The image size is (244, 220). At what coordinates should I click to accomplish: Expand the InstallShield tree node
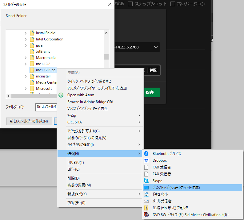coord(26,33)
